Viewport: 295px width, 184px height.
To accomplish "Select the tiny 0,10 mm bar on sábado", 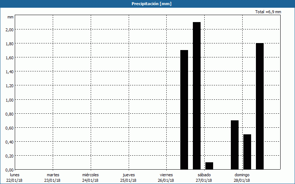I will 209,166.
